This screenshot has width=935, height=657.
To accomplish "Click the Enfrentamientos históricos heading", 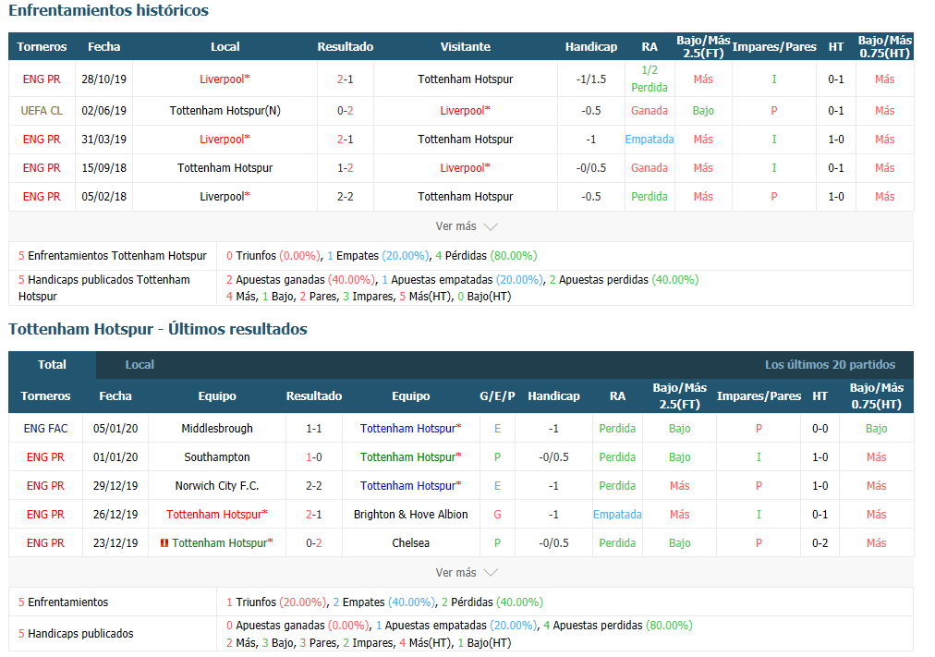I will [108, 10].
